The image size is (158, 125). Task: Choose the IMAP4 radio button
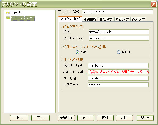(x=119, y=52)
